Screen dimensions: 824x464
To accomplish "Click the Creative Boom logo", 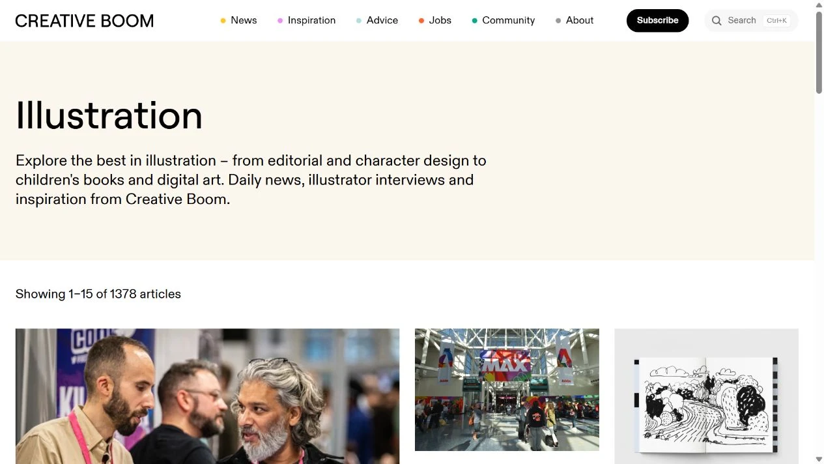I will click(x=85, y=21).
